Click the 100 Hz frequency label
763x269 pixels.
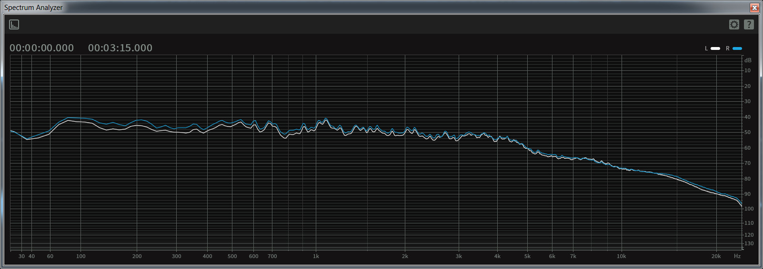click(81, 256)
